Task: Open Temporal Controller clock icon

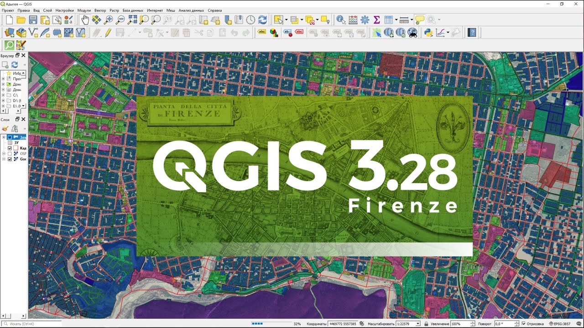Action: [250, 20]
